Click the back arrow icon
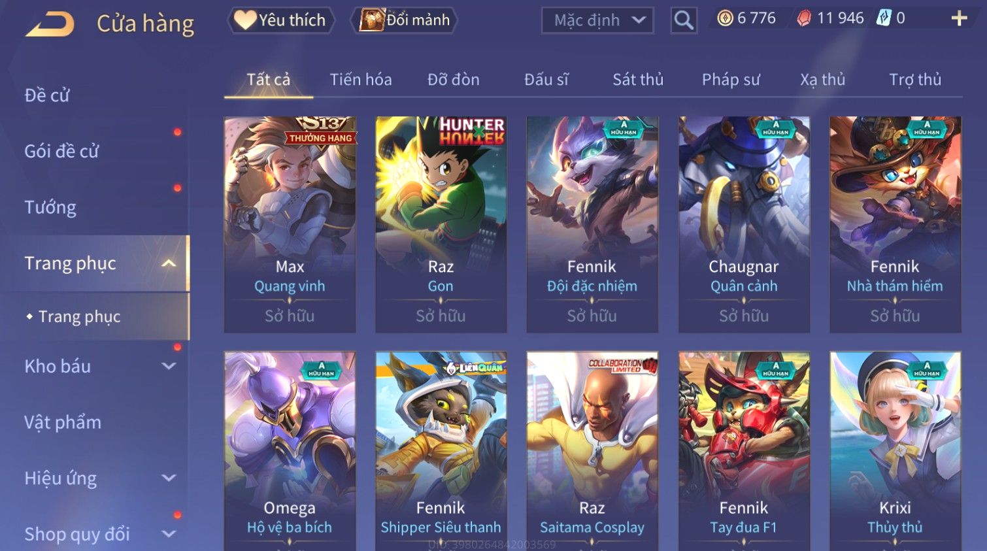The height and width of the screenshot is (551, 987). coord(50,24)
